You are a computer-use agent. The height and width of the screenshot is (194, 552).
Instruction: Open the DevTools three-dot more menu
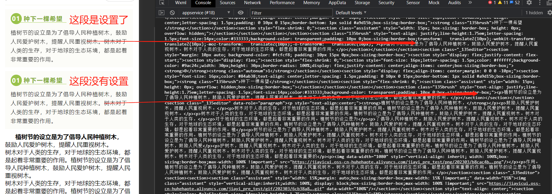click(x=540, y=3)
